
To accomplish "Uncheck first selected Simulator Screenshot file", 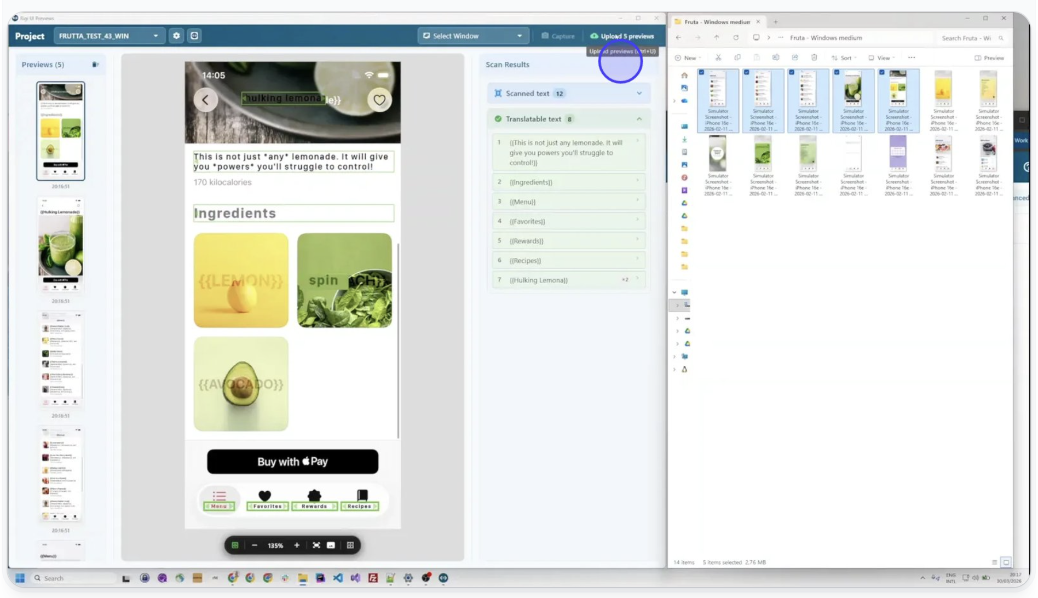I will 701,72.
